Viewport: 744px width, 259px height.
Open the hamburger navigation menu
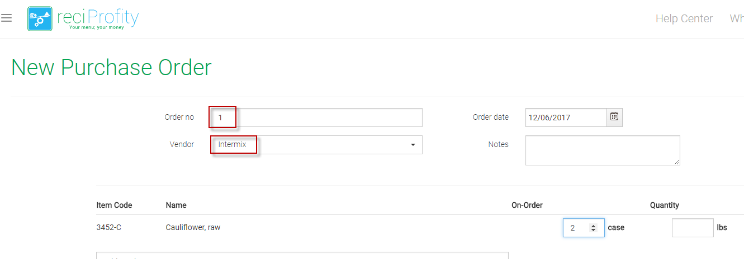pos(6,18)
